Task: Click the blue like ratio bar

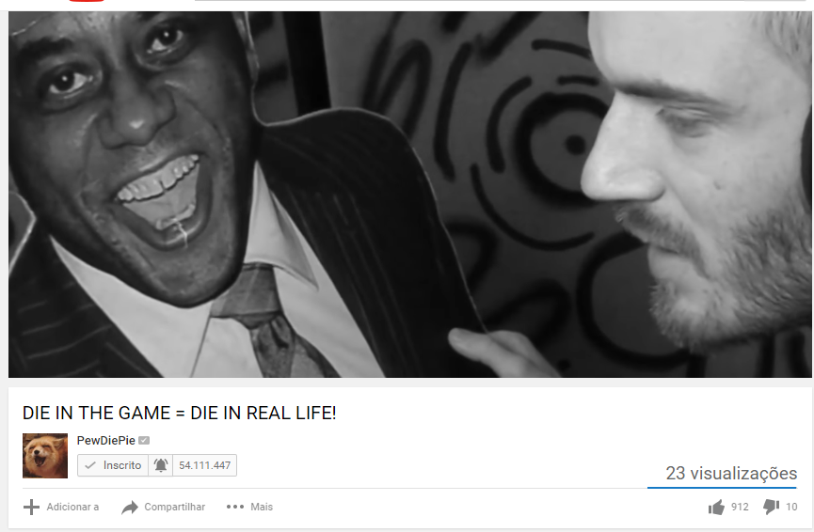Action: tap(722, 488)
